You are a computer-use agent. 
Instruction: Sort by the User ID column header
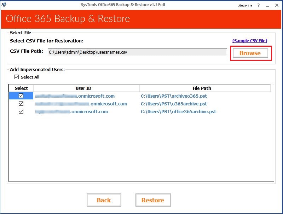point(86,88)
